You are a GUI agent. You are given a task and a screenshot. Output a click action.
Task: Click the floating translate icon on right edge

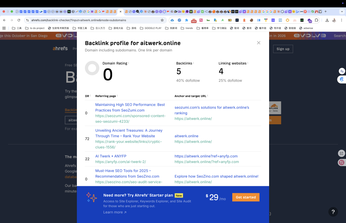point(342,71)
